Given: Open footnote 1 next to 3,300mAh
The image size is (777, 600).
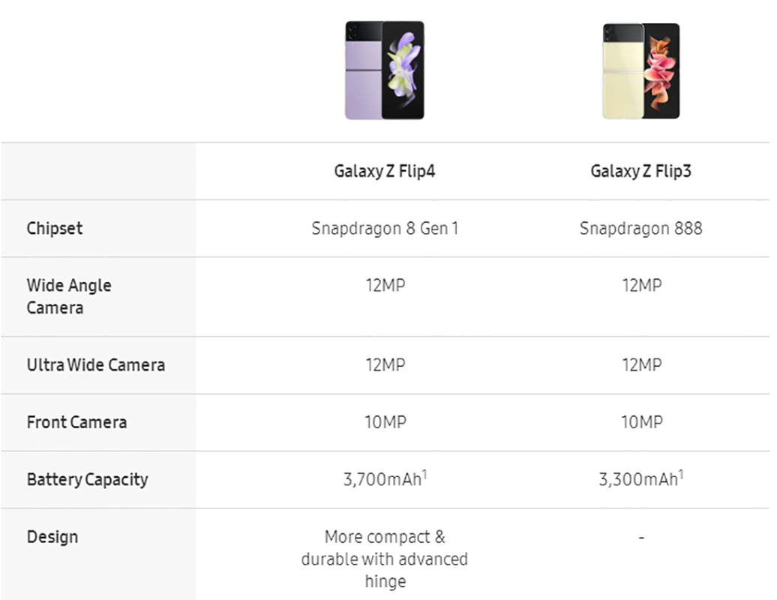Looking at the screenshot, I should 681,474.
